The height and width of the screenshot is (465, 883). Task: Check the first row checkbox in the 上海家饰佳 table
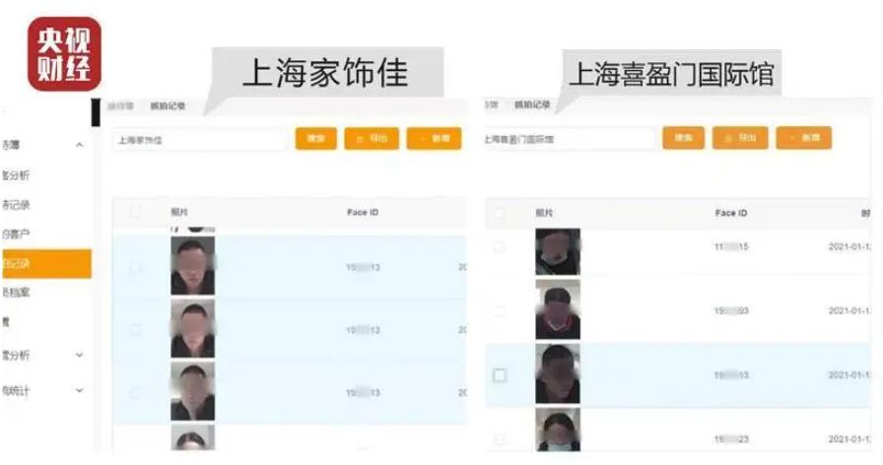pyautogui.click(x=135, y=267)
